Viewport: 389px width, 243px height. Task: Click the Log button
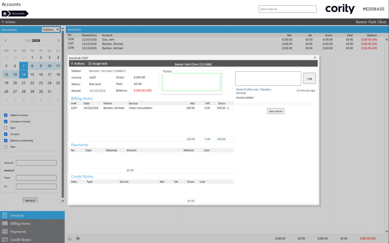click(x=309, y=78)
